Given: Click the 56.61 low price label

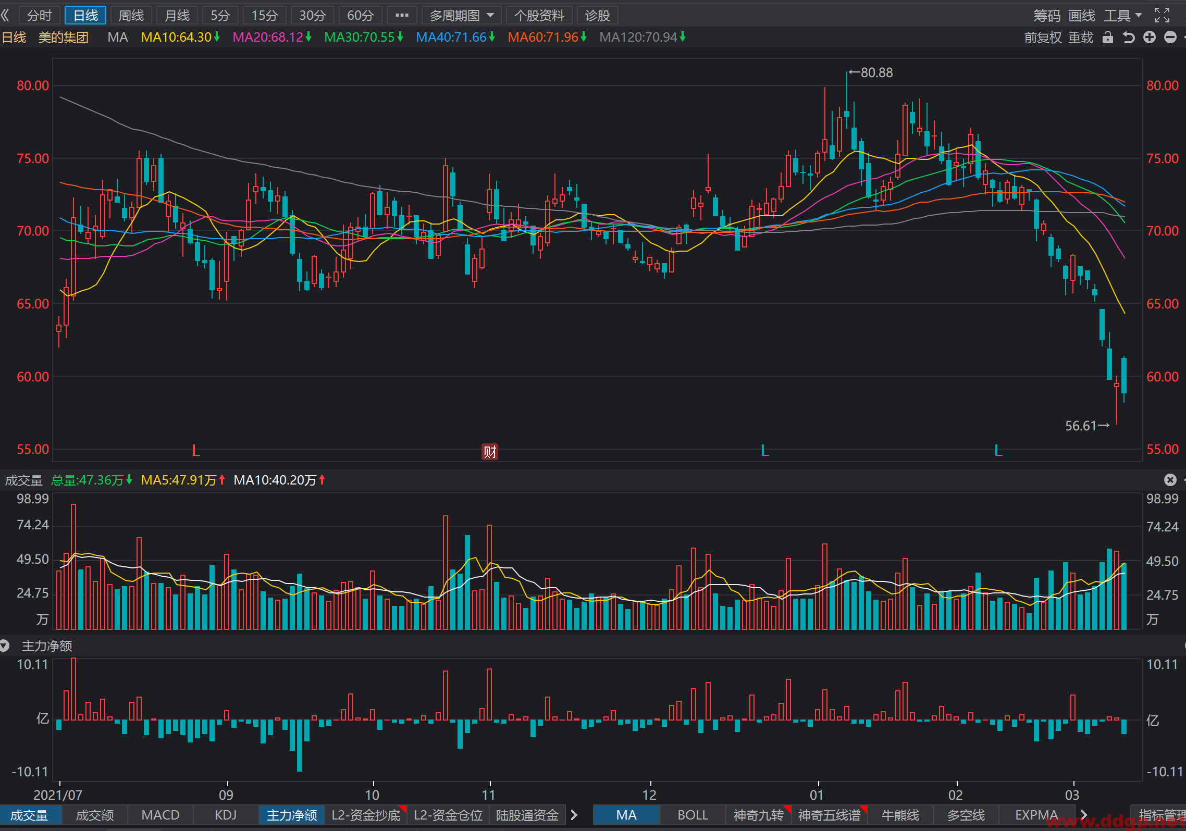Looking at the screenshot, I should (x=1087, y=426).
